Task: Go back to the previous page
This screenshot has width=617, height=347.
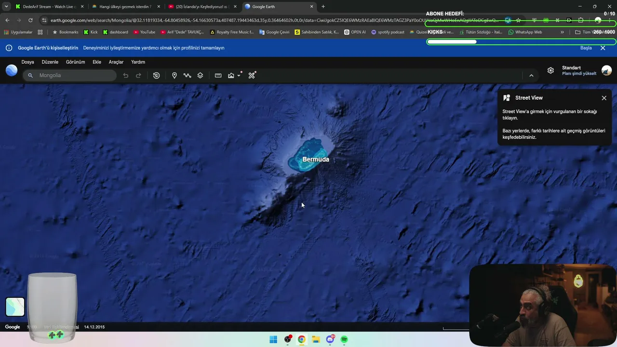Action: tap(7, 20)
